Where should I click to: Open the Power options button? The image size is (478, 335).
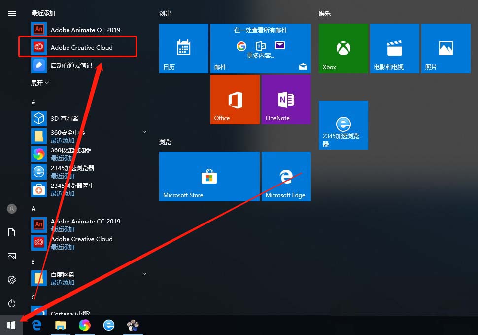(12, 303)
